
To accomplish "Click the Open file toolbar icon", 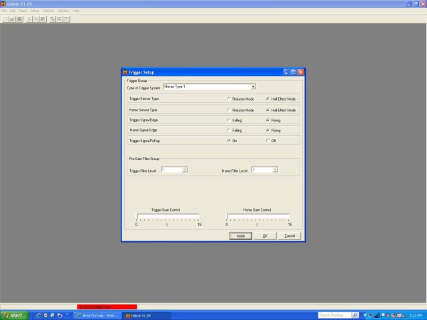I will point(13,19).
